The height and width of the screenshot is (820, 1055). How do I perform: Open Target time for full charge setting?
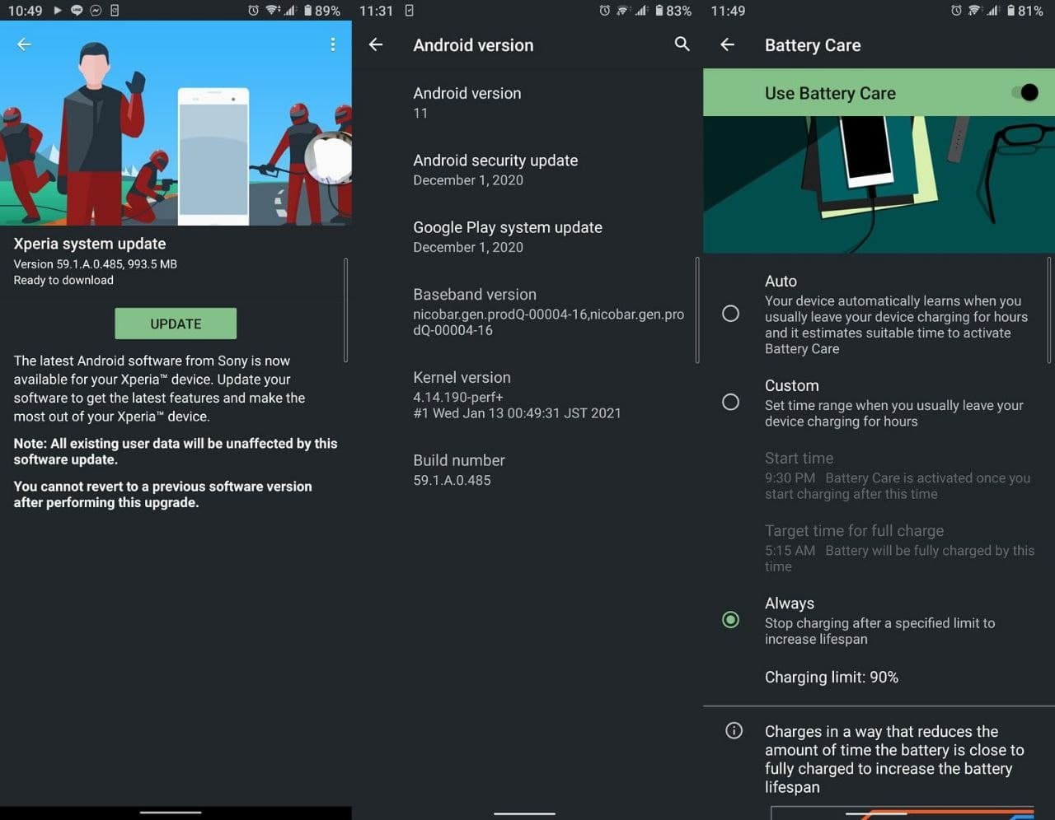click(x=897, y=547)
